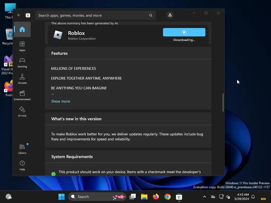
Task: Stop the Roblox download with the progress button
Action: pyautogui.click(x=184, y=32)
